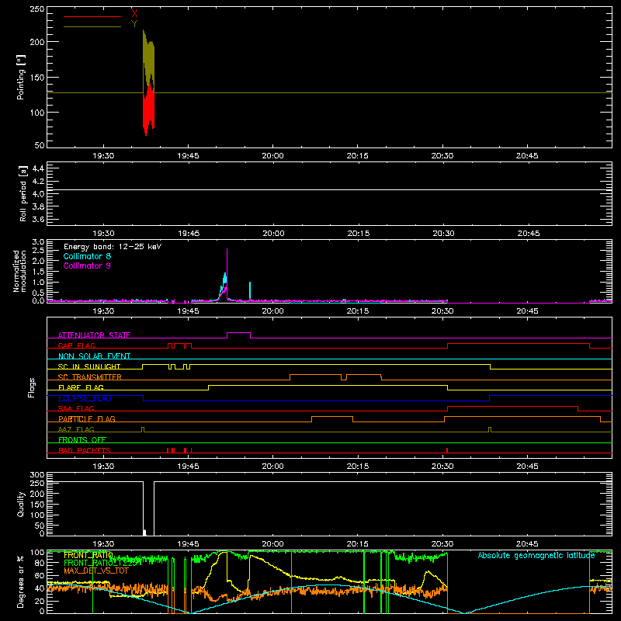
Task: Click the SC_TRANSMITTER flag label
Action: click(x=89, y=377)
